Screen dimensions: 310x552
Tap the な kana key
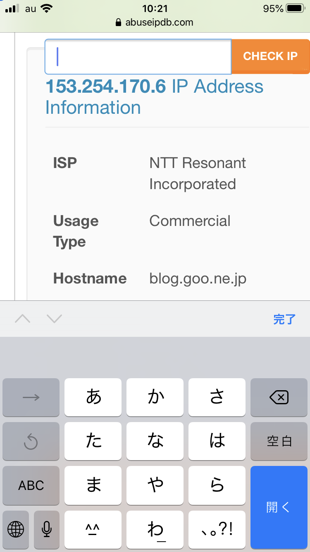coord(155,442)
